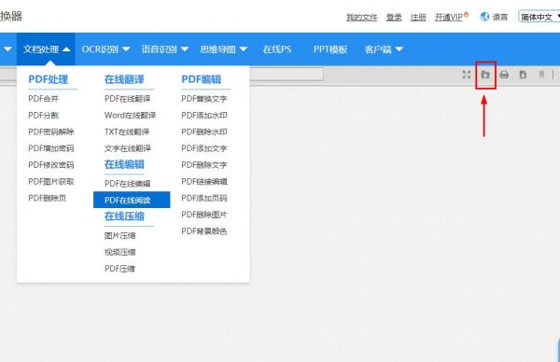Image resolution: width=560 pixels, height=362 pixels.
Task: Click the viewer toolbar text field
Action: [287, 75]
